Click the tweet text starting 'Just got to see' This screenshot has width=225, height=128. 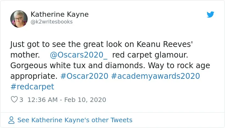click(110, 65)
